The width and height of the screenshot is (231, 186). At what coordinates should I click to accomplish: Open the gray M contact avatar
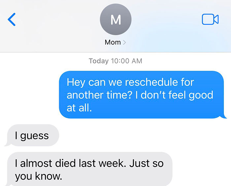tap(115, 19)
